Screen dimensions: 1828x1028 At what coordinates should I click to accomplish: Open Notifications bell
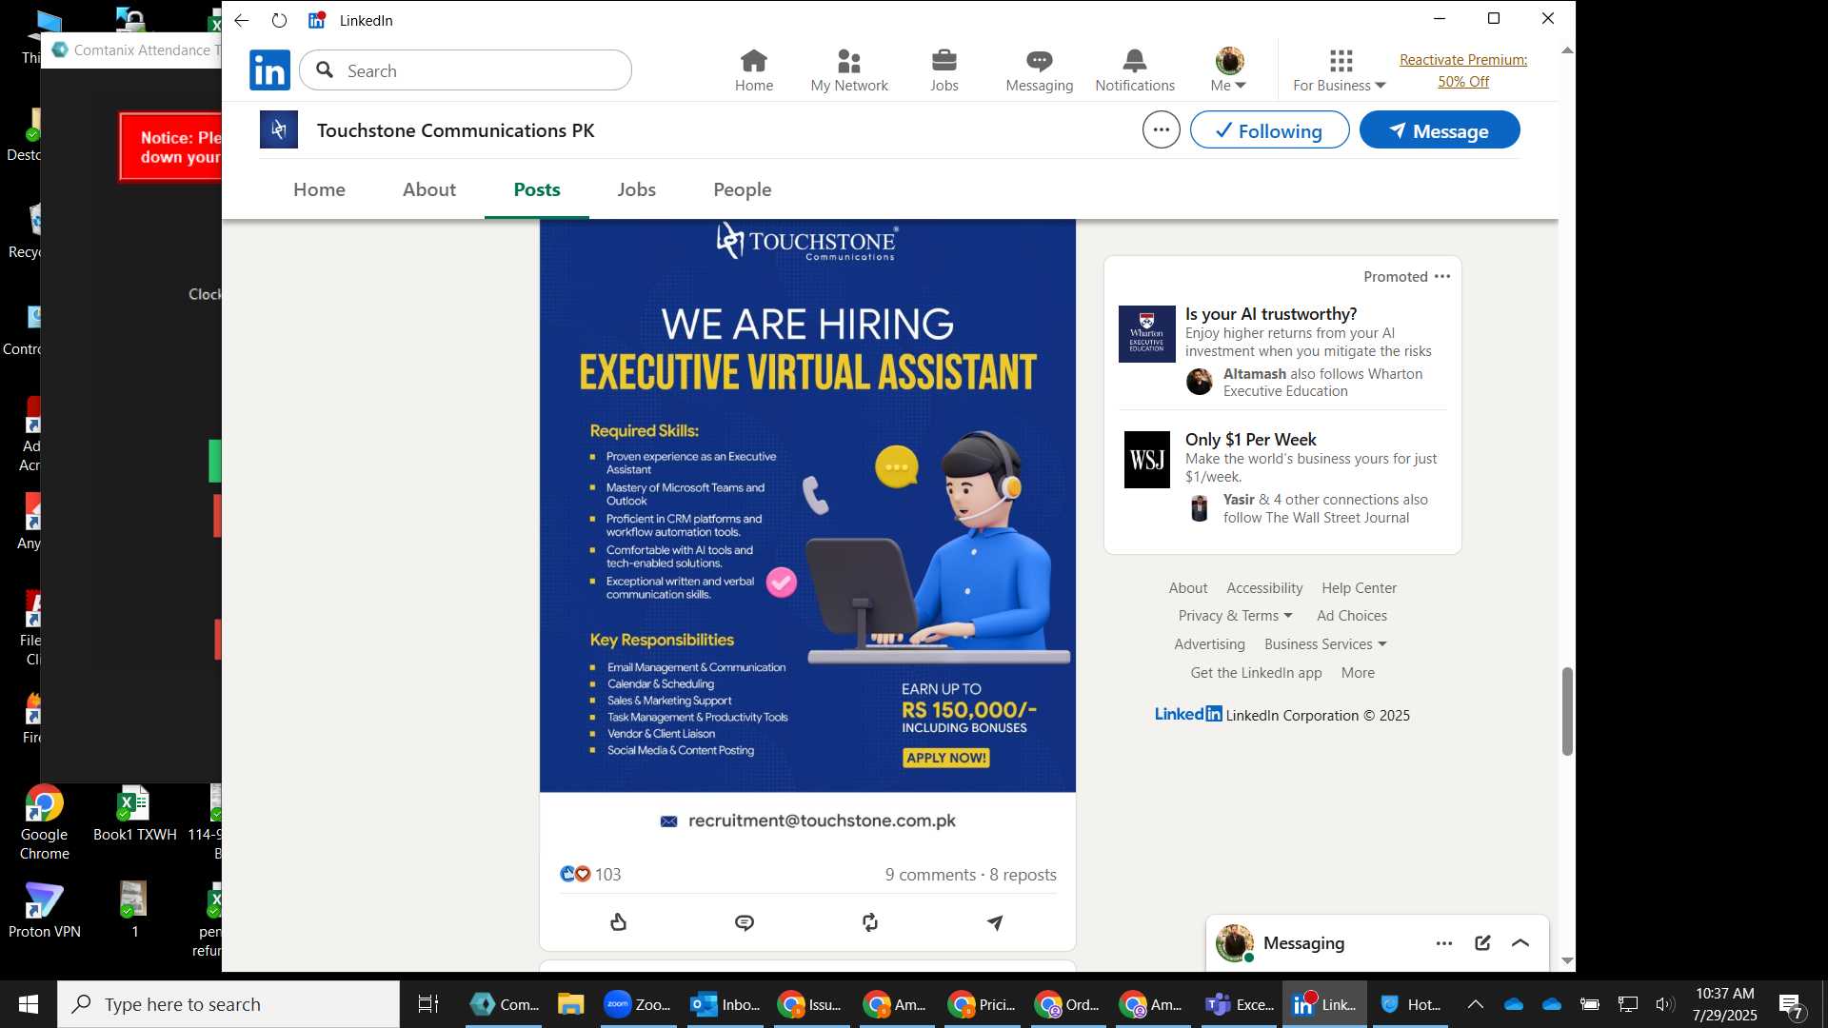[x=1135, y=70]
